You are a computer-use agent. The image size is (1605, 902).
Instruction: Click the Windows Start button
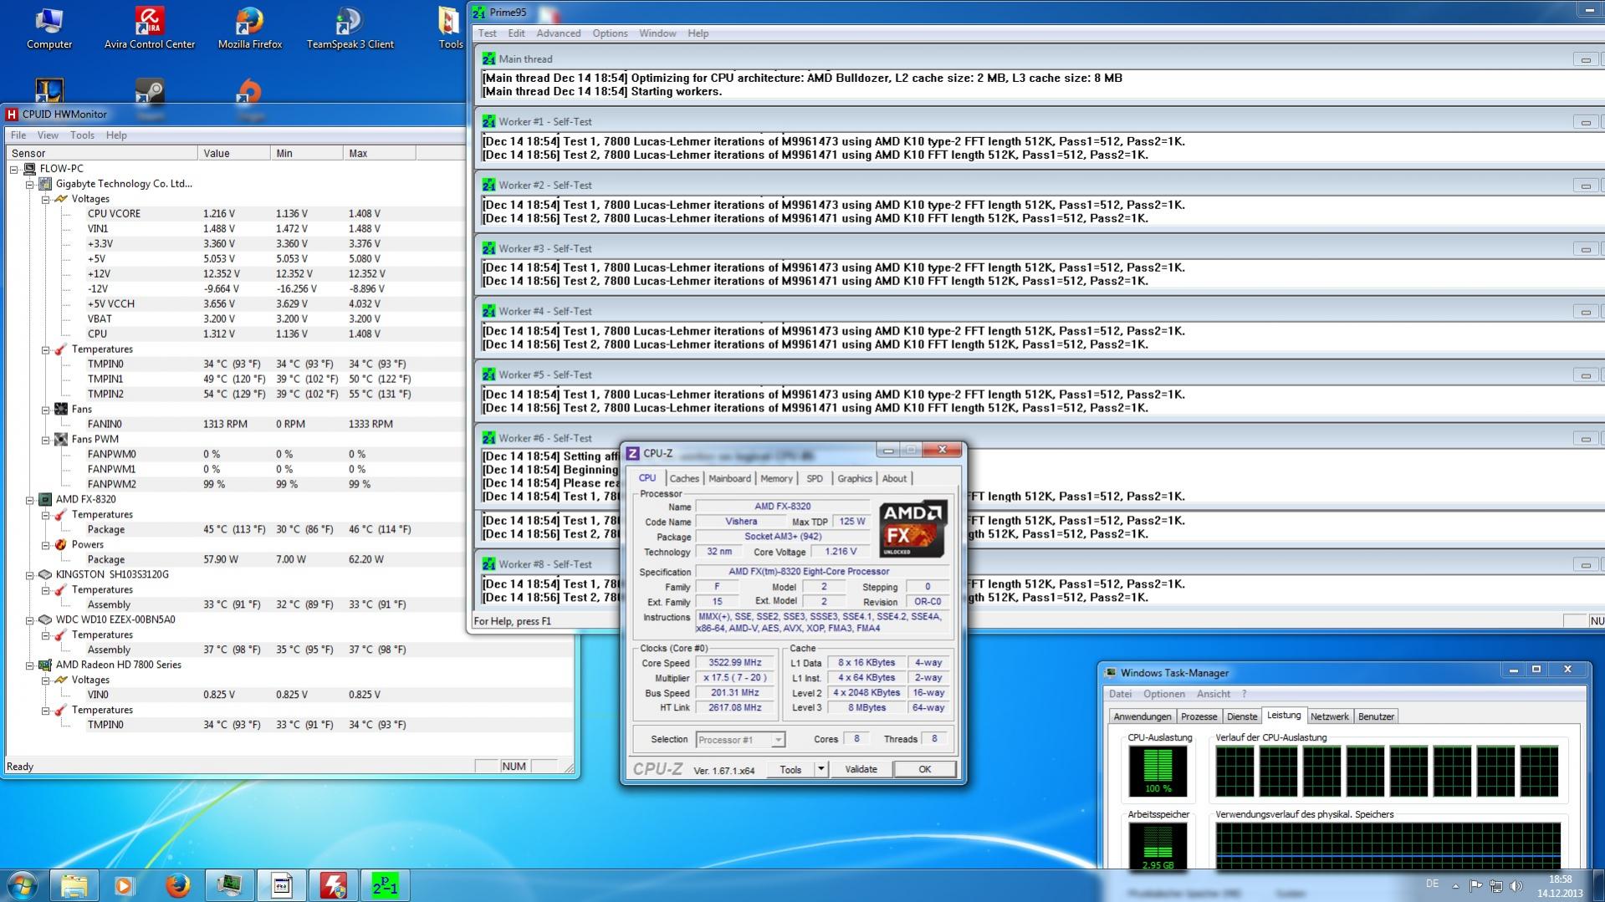[23, 885]
